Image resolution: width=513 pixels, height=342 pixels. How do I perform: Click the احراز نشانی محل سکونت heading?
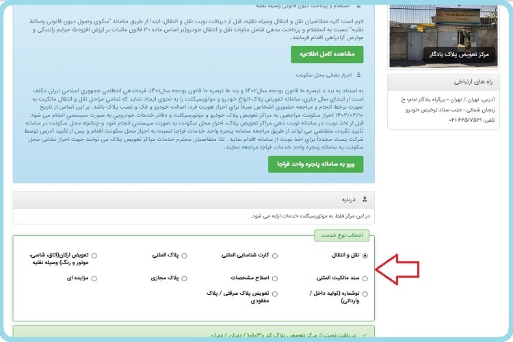(x=324, y=75)
